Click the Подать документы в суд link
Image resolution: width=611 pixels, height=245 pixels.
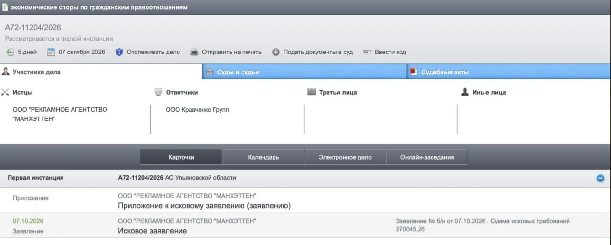pos(318,52)
